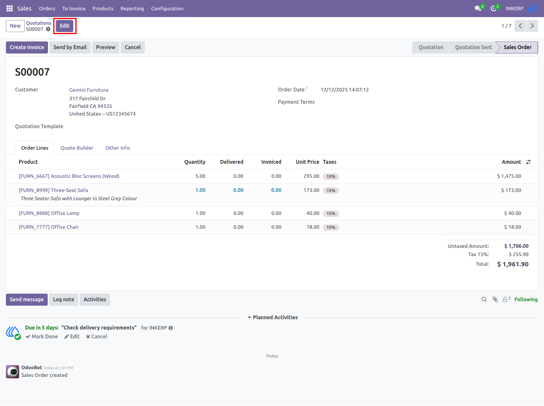
Task: Open the Quotations breadcrumb link
Action: pyautogui.click(x=39, y=23)
